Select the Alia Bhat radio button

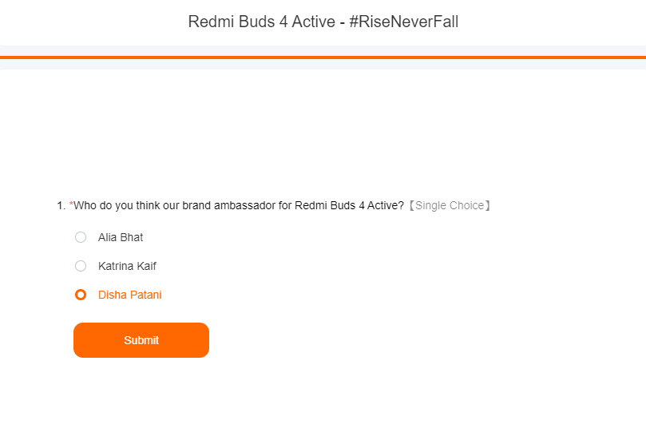[81, 237]
